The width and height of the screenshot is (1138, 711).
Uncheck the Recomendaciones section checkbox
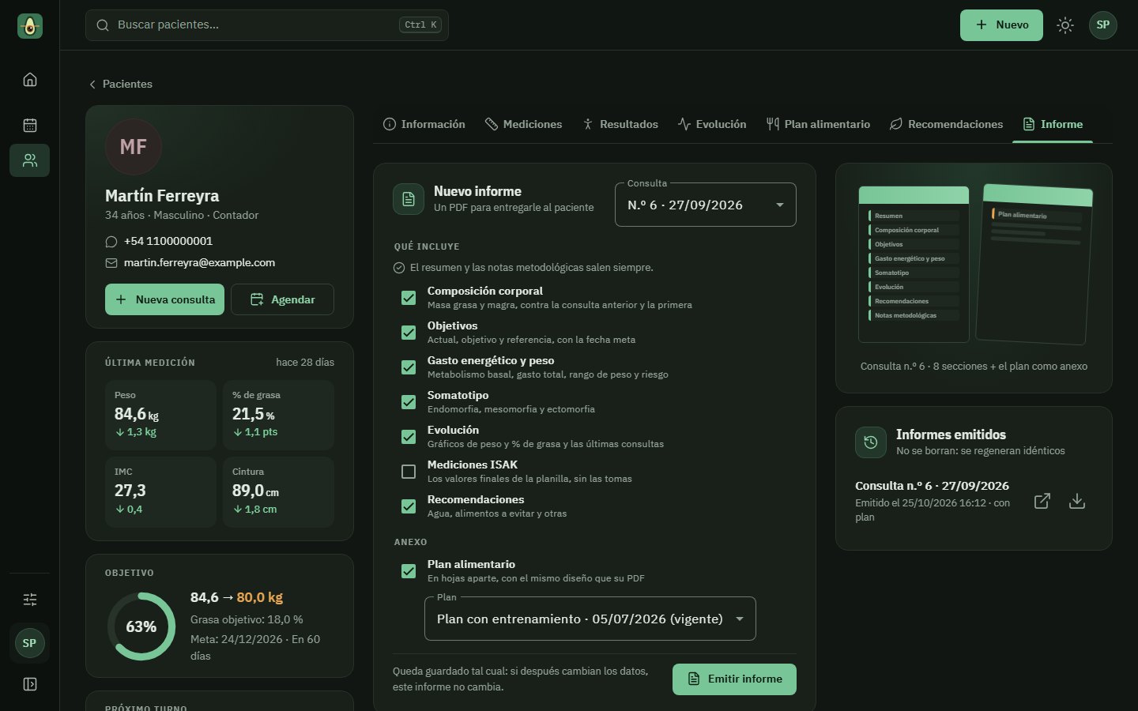pos(409,506)
